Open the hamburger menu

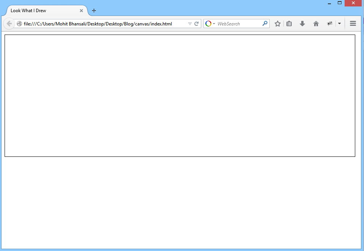point(353,24)
